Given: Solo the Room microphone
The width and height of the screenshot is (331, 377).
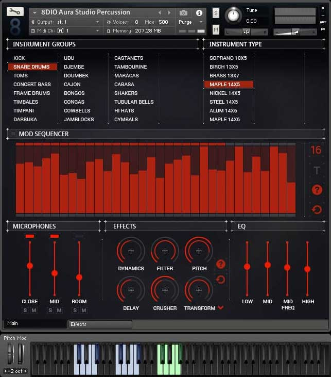Looking at the screenshot, I should pos(75,310).
